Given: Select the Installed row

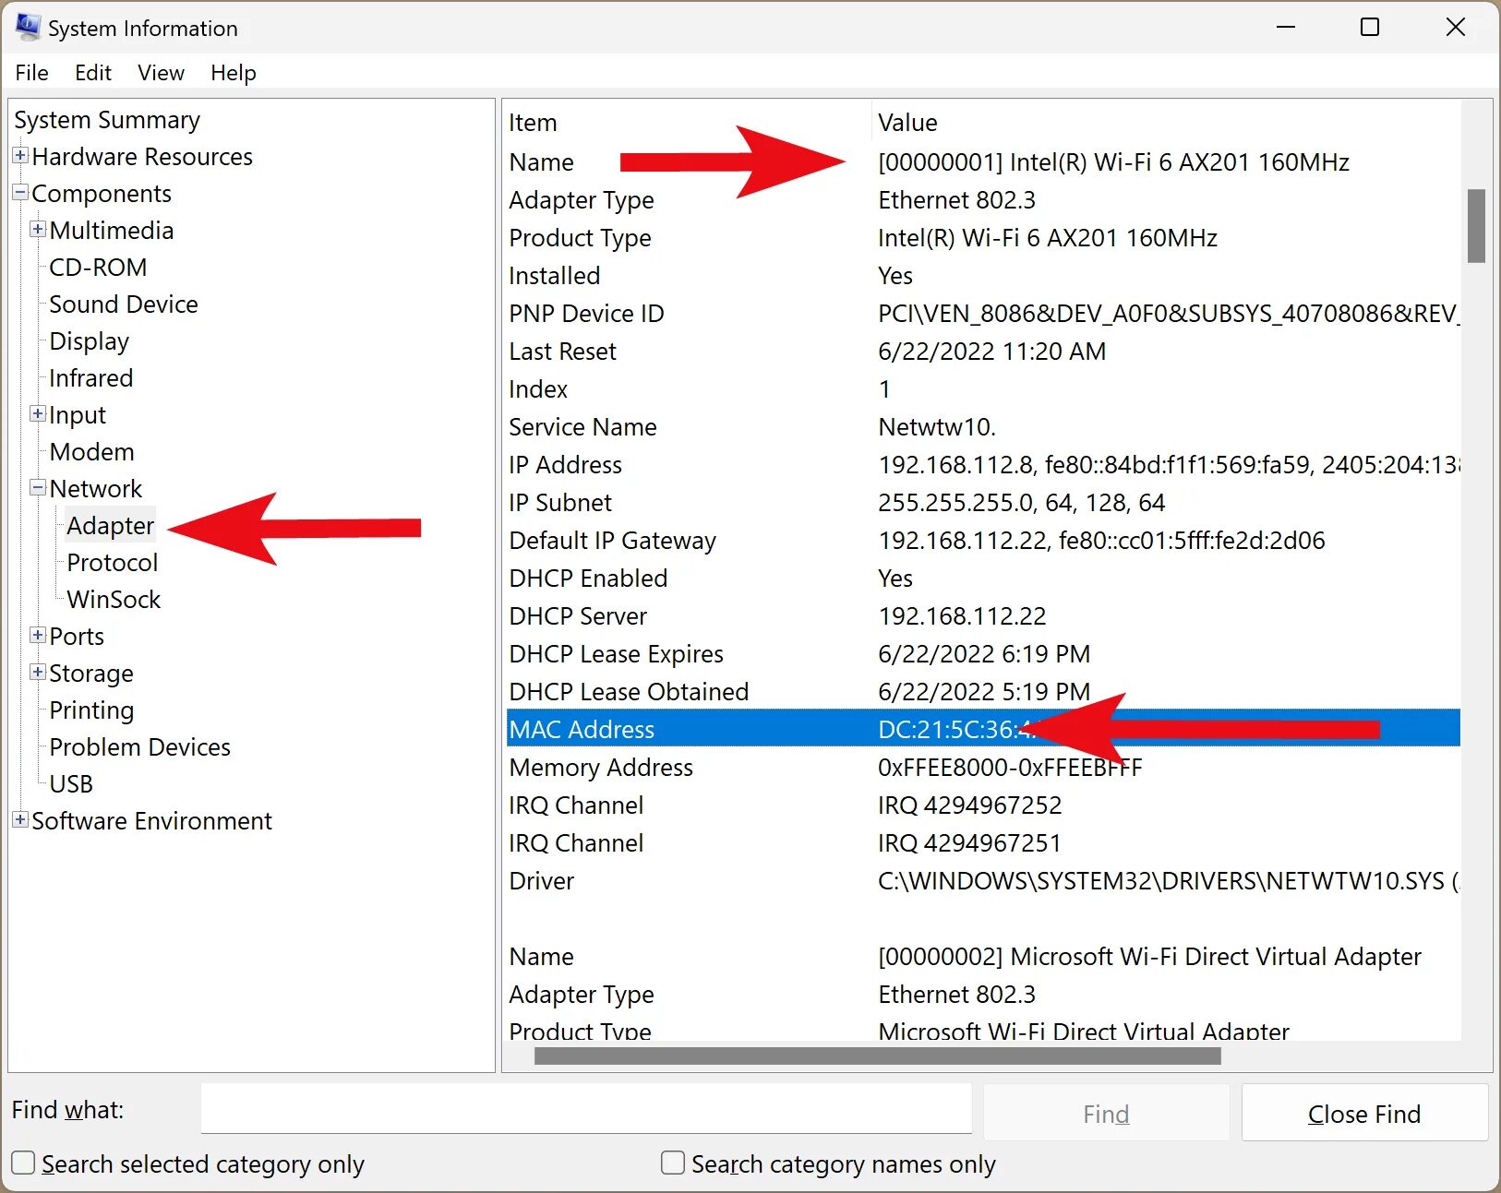Looking at the screenshot, I should pos(983,276).
